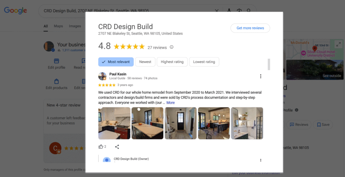
Task: Click the info icon next to Profile
Action: click(296, 110)
